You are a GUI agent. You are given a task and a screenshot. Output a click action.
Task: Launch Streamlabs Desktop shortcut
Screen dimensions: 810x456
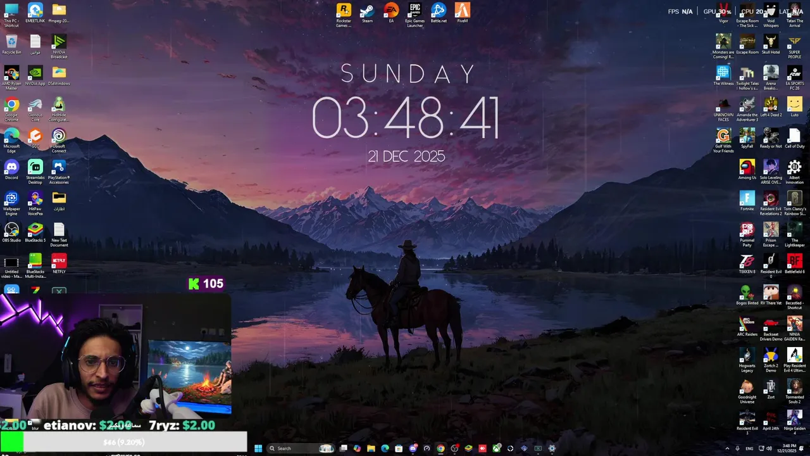tap(35, 172)
